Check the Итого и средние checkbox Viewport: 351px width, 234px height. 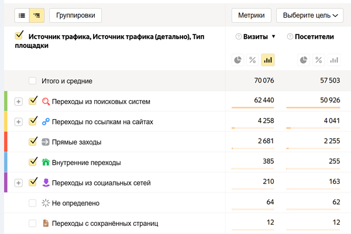(33, 81)
